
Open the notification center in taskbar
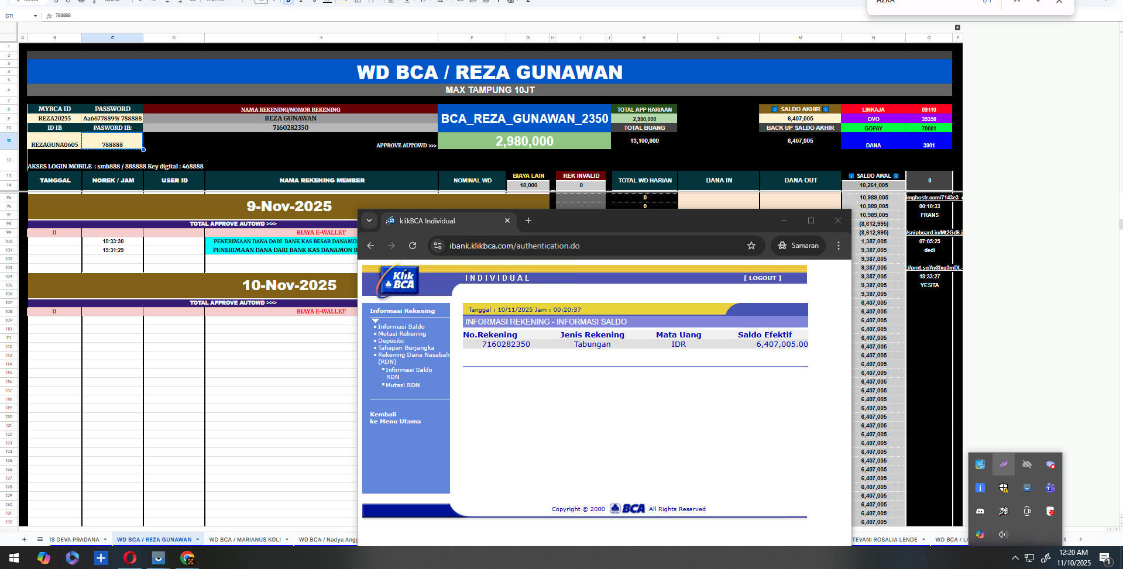[x=1105, y=558]
